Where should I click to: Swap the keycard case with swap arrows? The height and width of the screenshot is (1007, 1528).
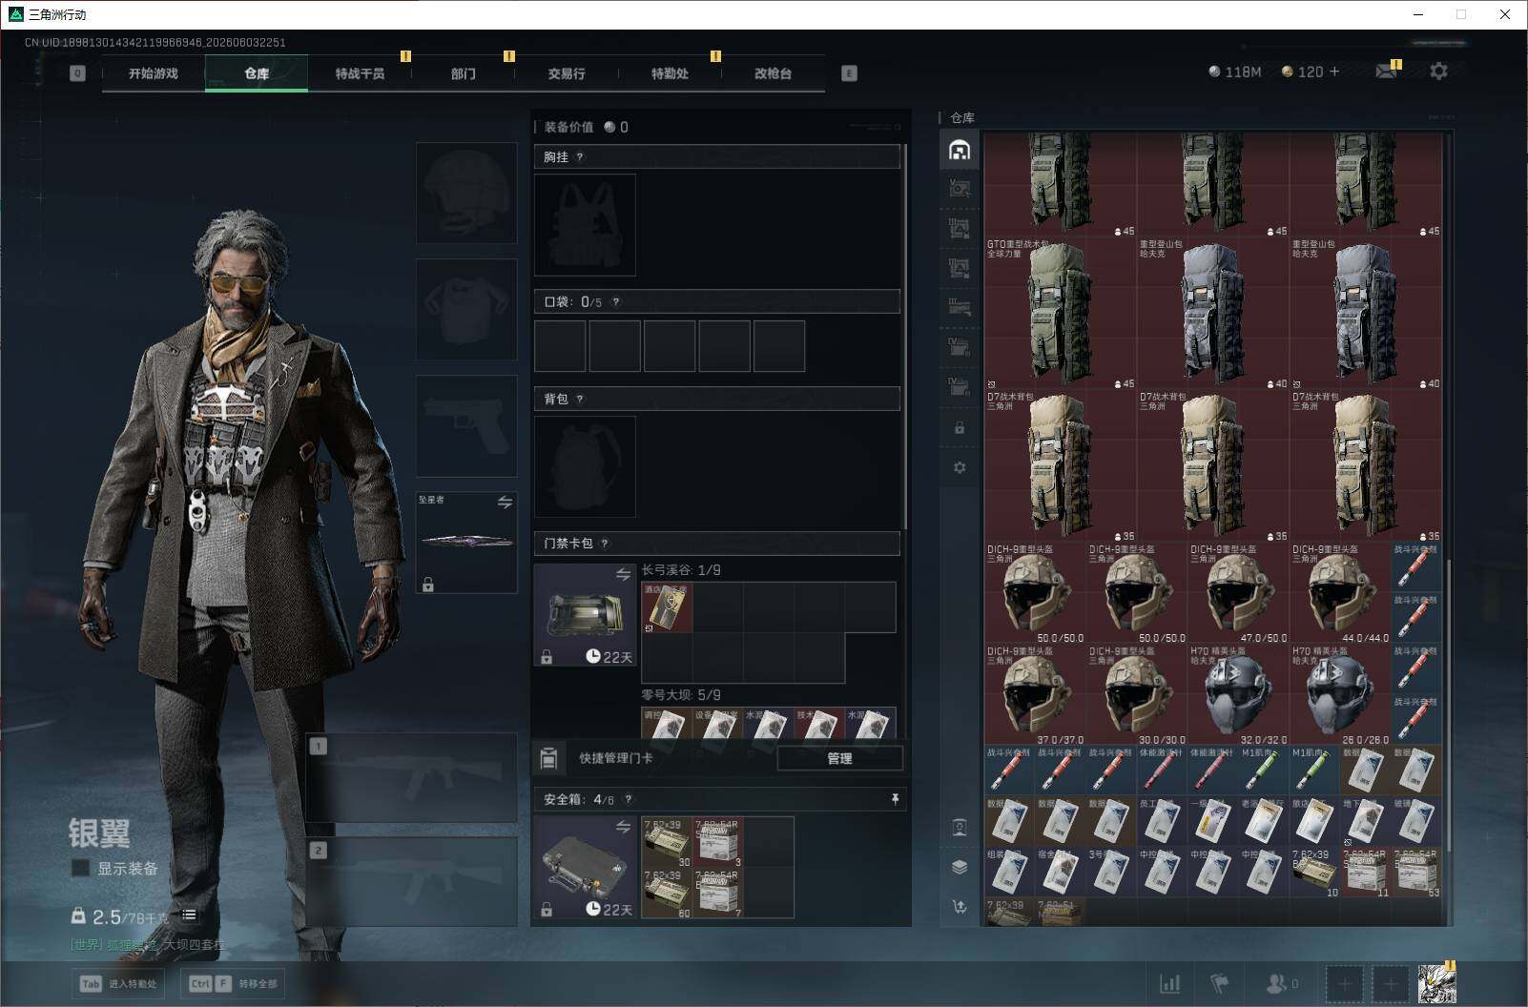point(623,574)
